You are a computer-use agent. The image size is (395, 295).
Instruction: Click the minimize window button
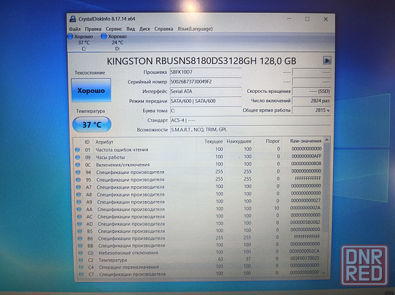289,19
